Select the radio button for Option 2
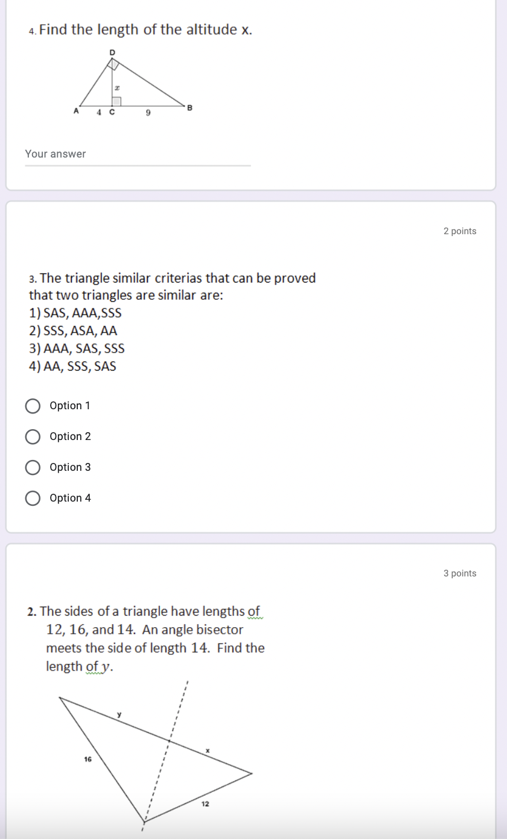The height and width of the screenshot is (839, 507). click(x=33, y=436)
